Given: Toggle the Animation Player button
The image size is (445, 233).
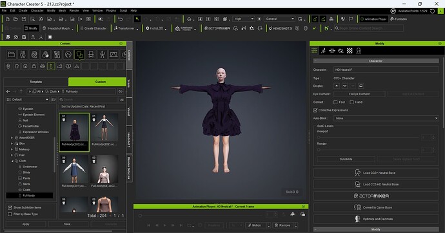Looking at the screenshot, I should pos(373,19).
